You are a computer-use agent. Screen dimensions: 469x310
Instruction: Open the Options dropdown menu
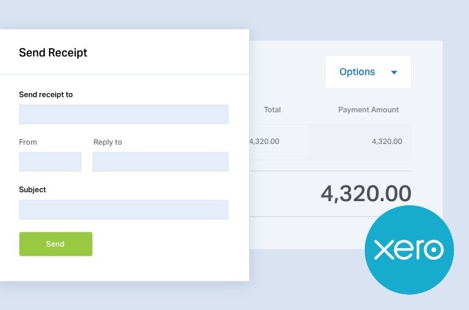368,72
